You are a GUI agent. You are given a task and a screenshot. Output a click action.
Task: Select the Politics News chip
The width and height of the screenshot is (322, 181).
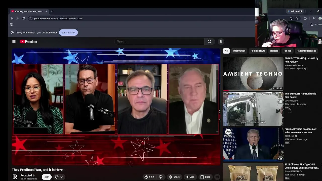258,51
